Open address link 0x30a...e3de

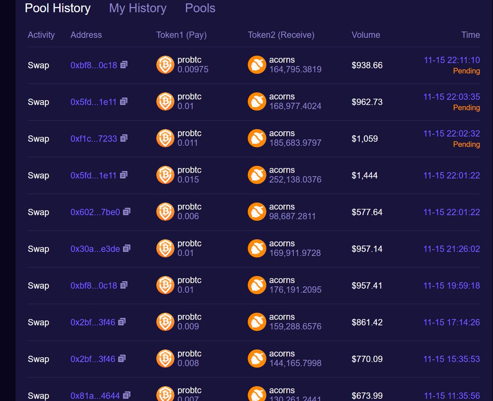pyautogui.click(x=95, y=249)
